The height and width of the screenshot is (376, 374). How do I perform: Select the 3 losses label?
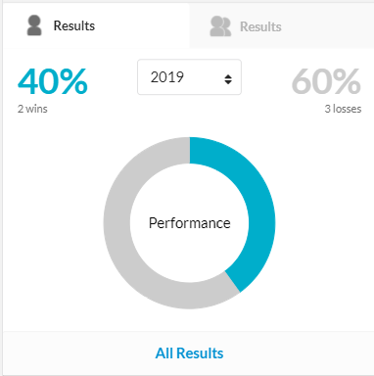coord(343,109)
